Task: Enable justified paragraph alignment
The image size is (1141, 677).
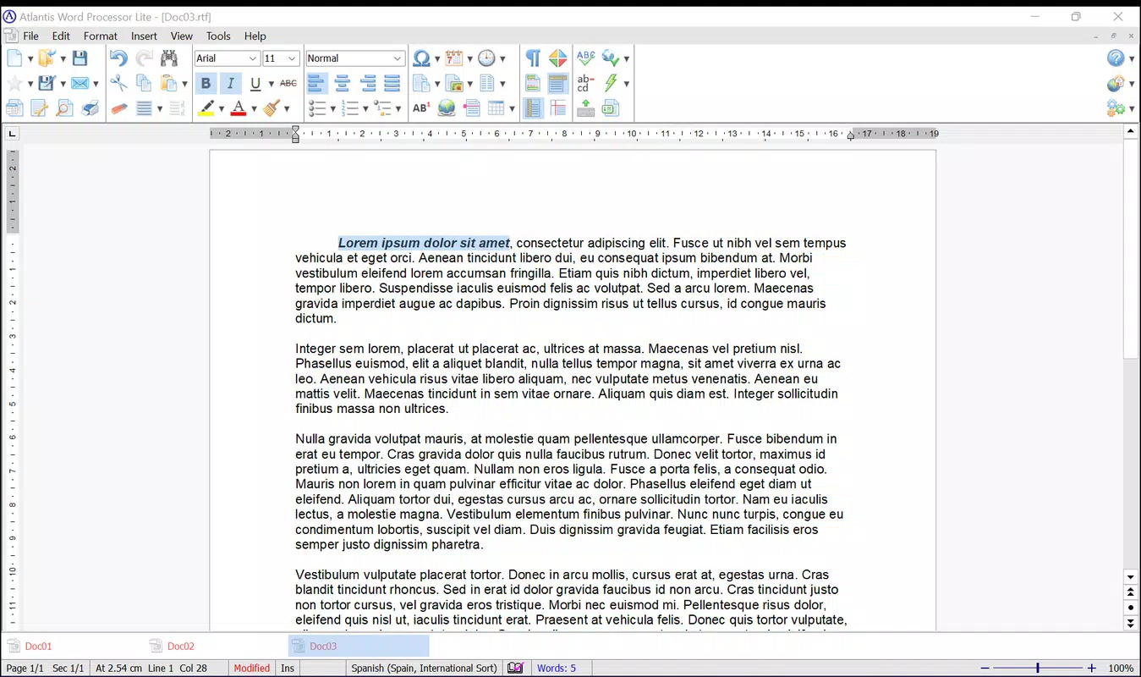Action: point(392,83)
